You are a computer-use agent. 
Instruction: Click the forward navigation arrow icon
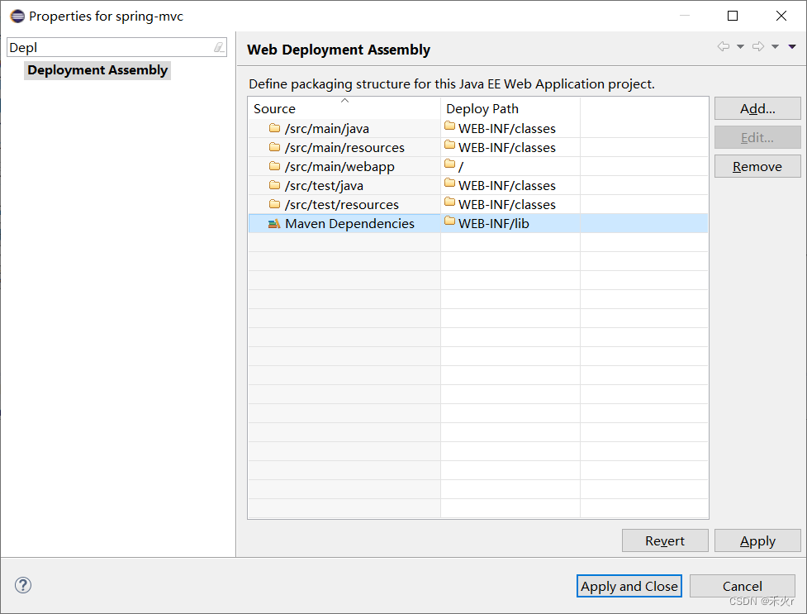pyautogui.click(x=758, y=47)
